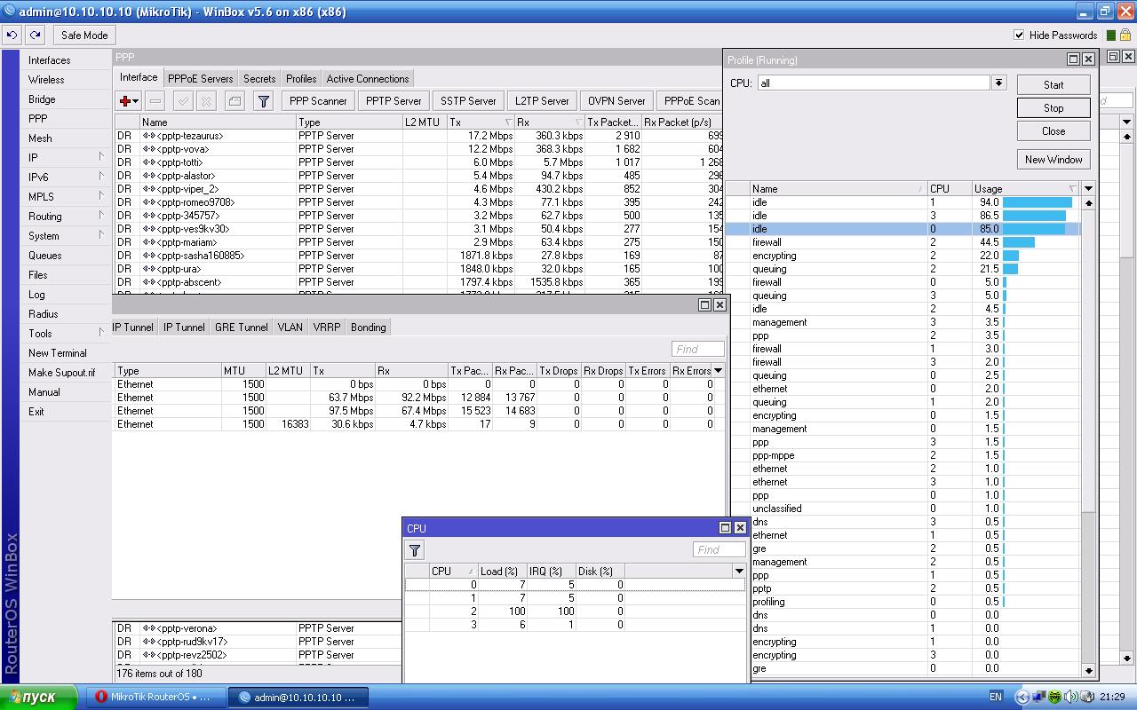1137x710 pixels.
Task: Click the volume speaker icon in the system tray
Action: (x=1071, y=697)
